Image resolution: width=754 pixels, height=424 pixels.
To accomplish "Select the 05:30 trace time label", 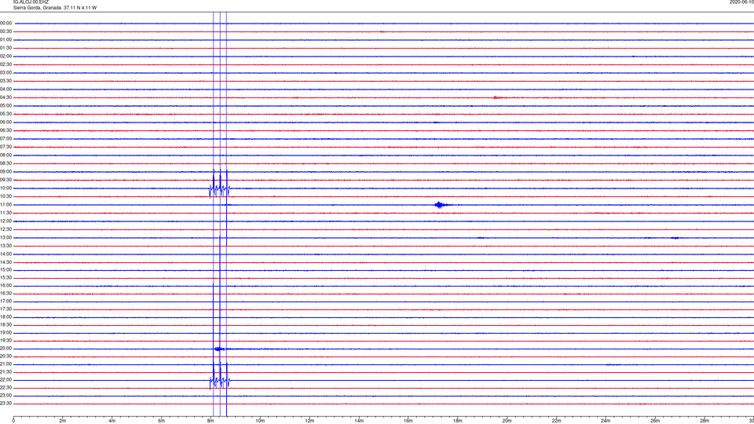I will (x=5, y=114).
